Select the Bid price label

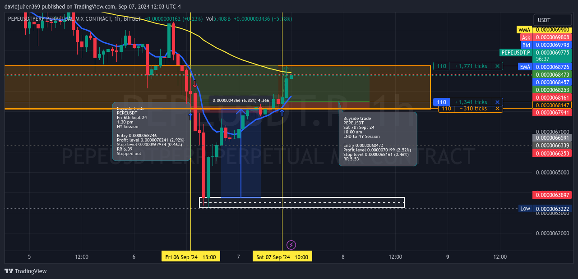(x=526, y=45)
